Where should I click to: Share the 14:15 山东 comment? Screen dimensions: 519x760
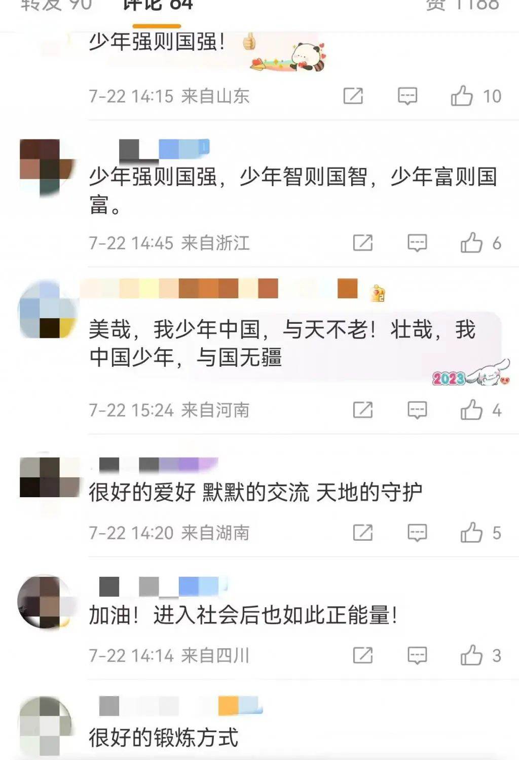[x=353, y=96]
